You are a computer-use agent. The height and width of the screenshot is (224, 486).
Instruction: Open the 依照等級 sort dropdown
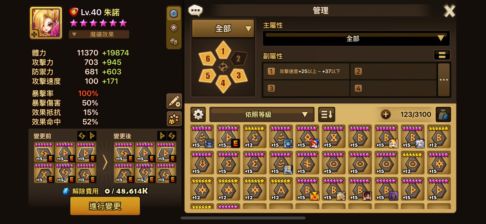(262, 114)
